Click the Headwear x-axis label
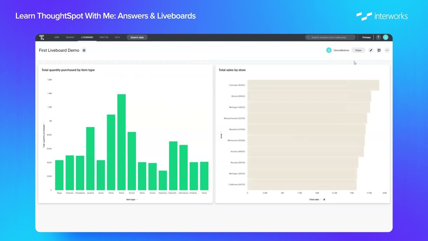The height and width of the screenshot is (241, 428). pos(80,193)
